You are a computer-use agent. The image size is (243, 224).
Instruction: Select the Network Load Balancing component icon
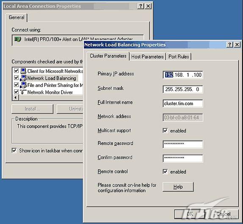(23, 78)
